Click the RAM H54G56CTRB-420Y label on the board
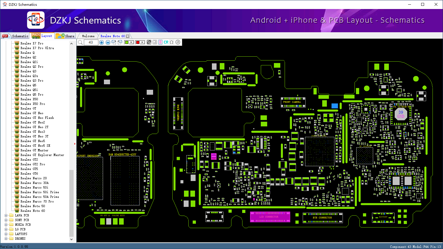This screenshot has width=443, height=249. (x=122, y=155)
